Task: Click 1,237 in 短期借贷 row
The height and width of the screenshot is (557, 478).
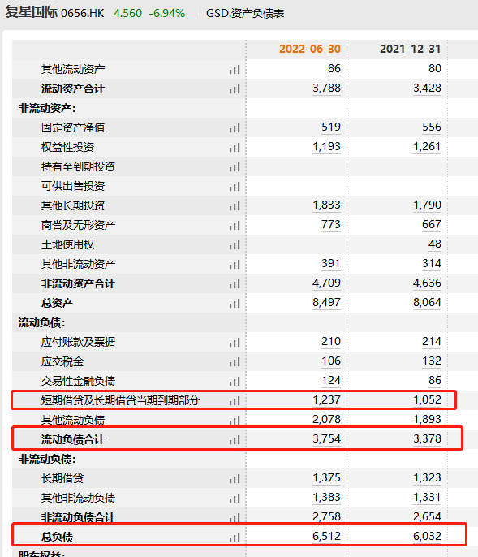Action: (x=326, y=400)
